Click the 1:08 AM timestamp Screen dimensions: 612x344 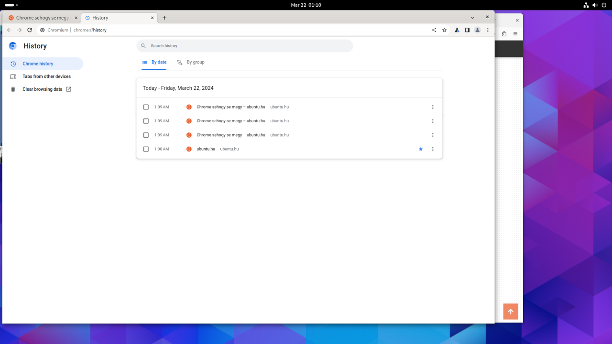(162, 149)
